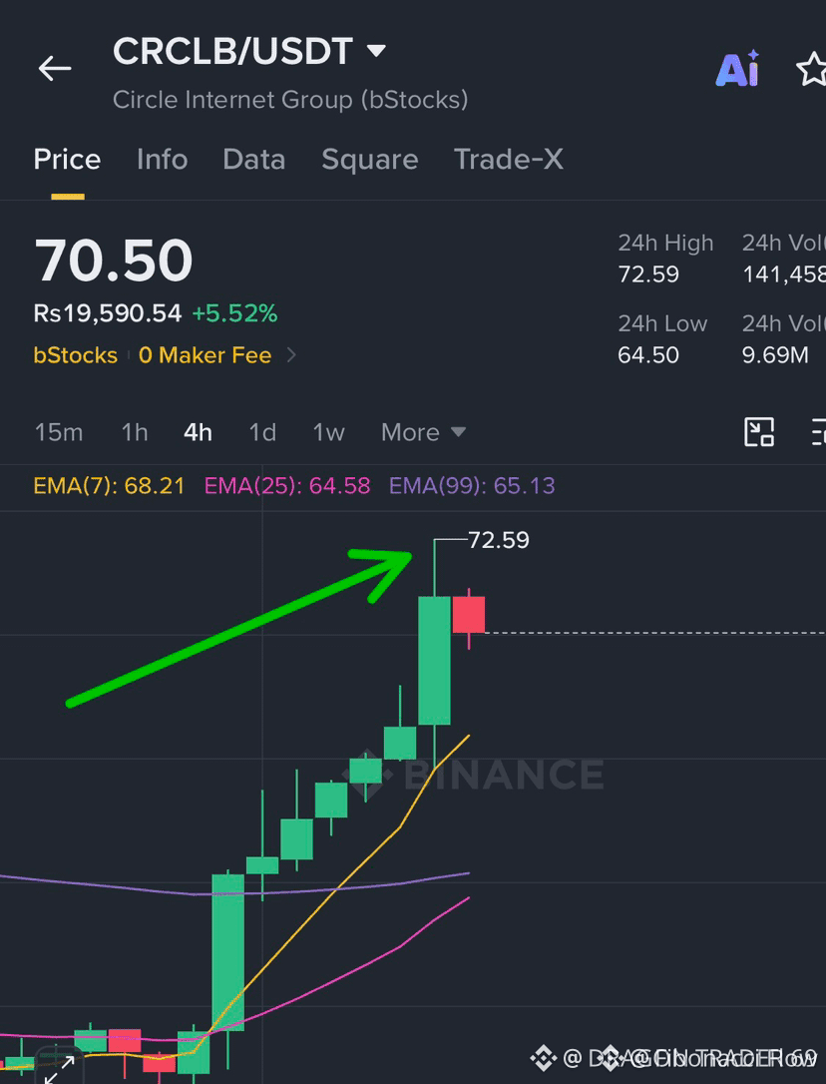
Task: Switch to the Price tab
Action: click(x=67, y=160)
